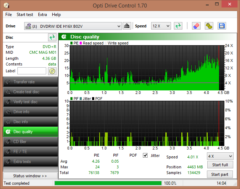Click the black POF legend swatch
240x189 pixels.
[x=93, y=99]
